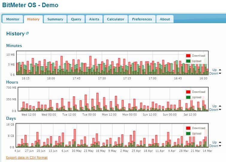Viewport: 226px width, 162px height.
Task: Click the 17:30 label on Minutes axis
Action: click(x=102, y=78)
